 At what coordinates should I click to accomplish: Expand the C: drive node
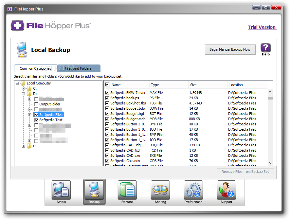tap(23, 88)
